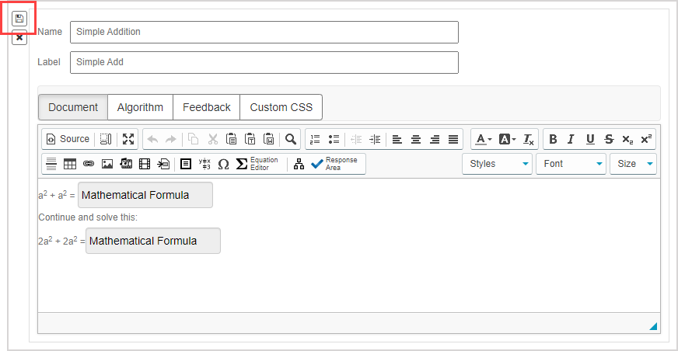Click the insert link icon

89,164
